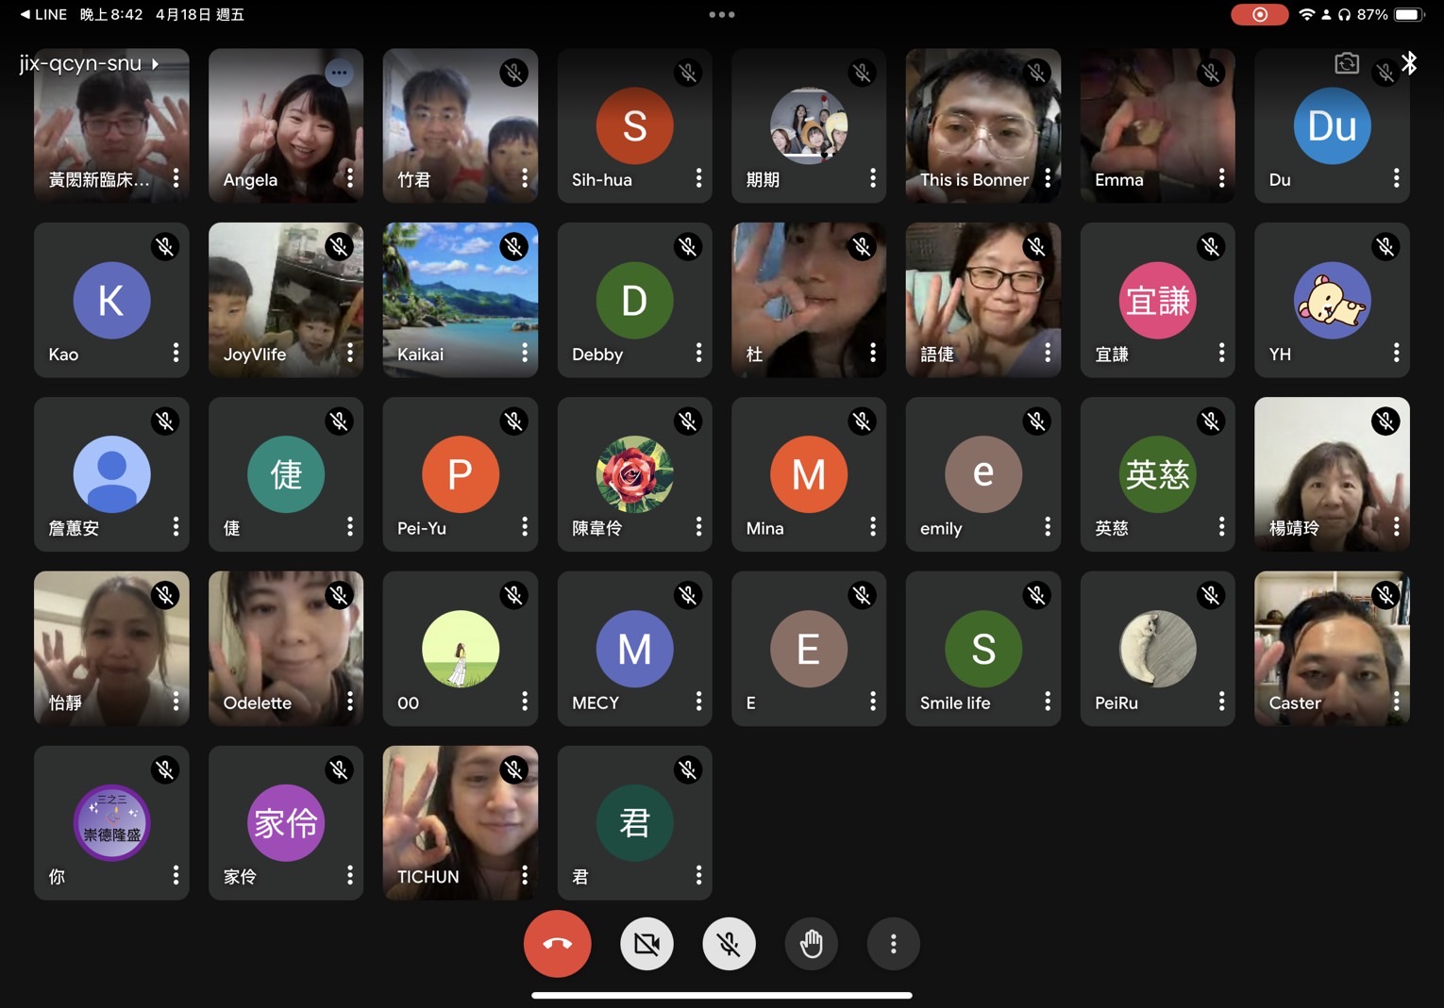Tap muted mic indicator on Mina's tile
Viewport: 1444px width, 1008px height.
862,421
